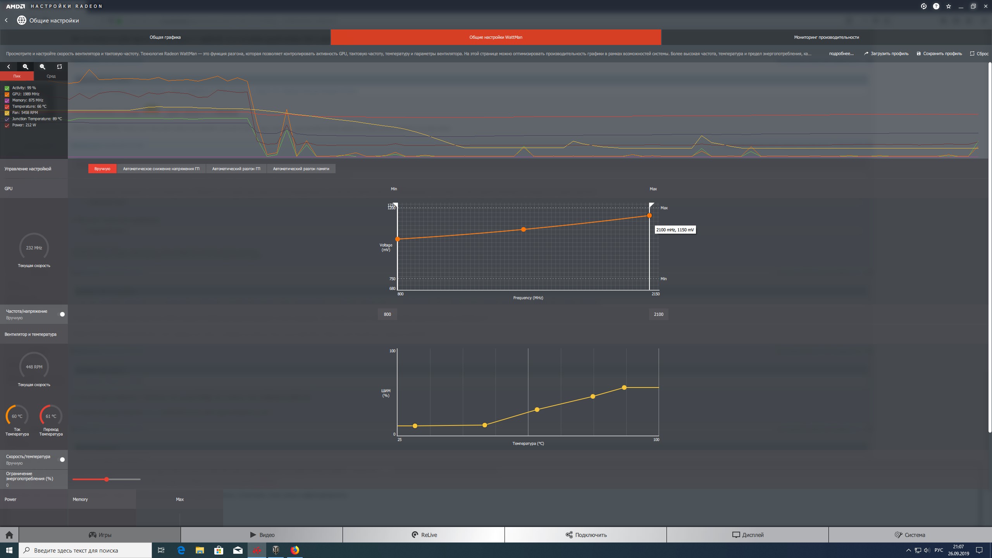992x558 pixels.
Task: Go back using the arrow near Общие настройки
Action: [6, 20]
